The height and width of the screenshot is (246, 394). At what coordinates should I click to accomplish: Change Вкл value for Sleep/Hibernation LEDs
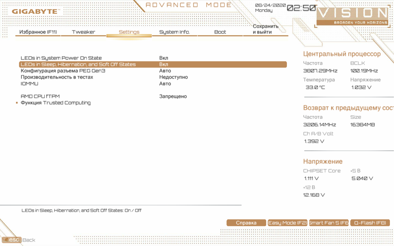tap(164, 64)
